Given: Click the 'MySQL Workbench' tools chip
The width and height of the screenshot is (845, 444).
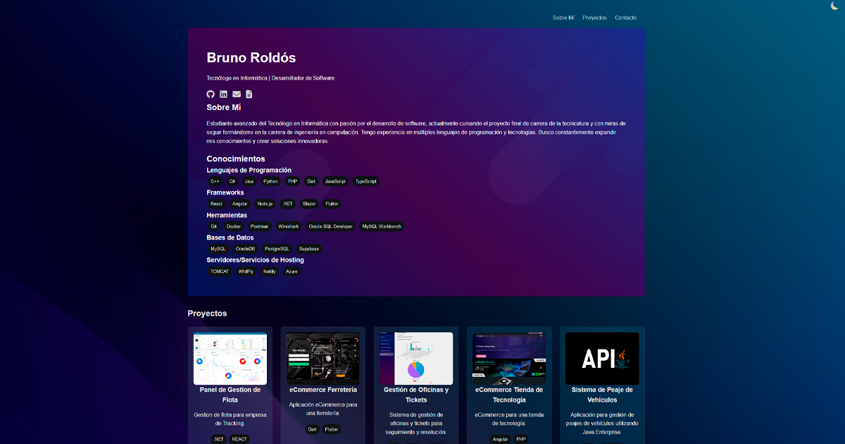Looking at the screenshot, I should coord(382,226).
